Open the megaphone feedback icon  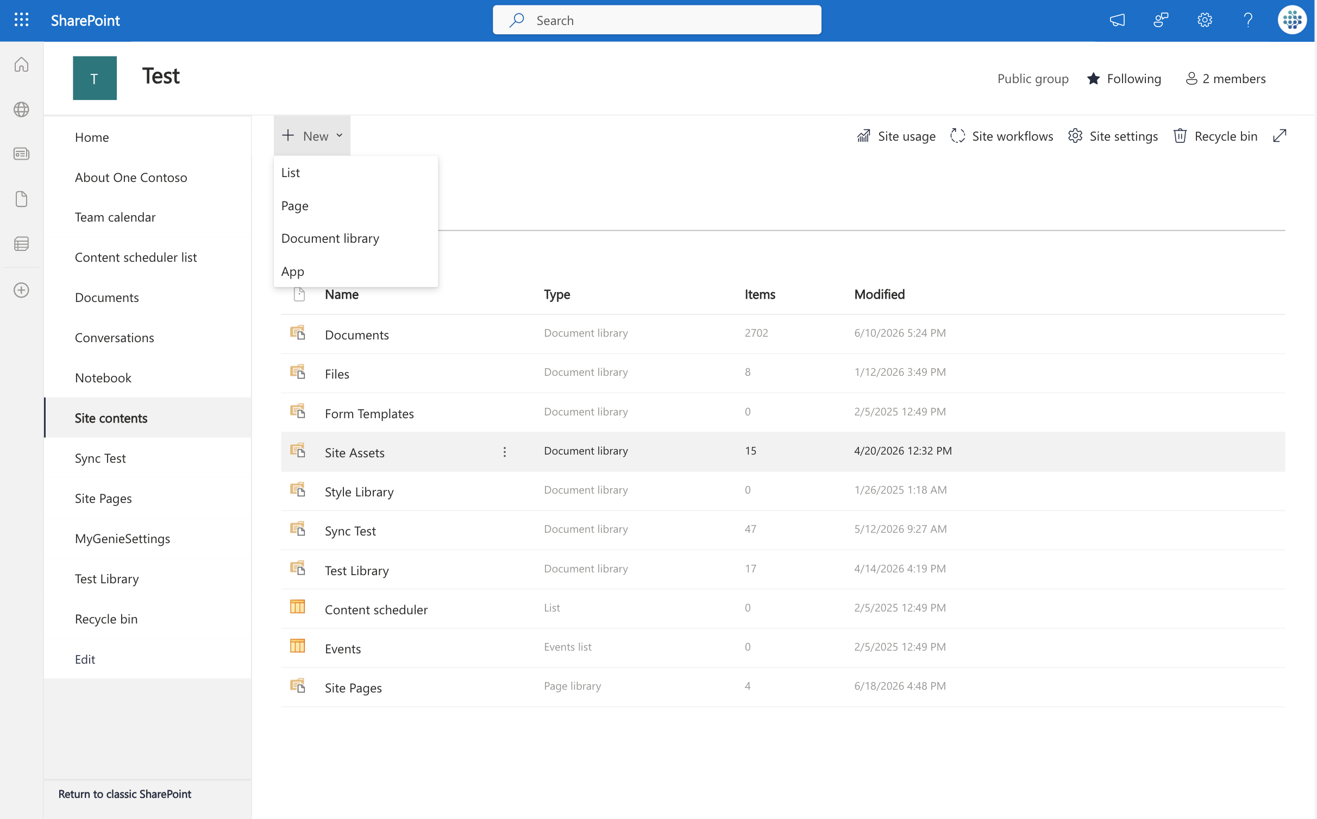[1117, 20]
